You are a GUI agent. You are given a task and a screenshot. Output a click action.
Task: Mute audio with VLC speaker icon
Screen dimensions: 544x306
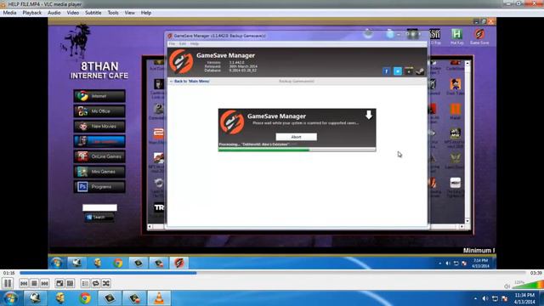[507, 286]
